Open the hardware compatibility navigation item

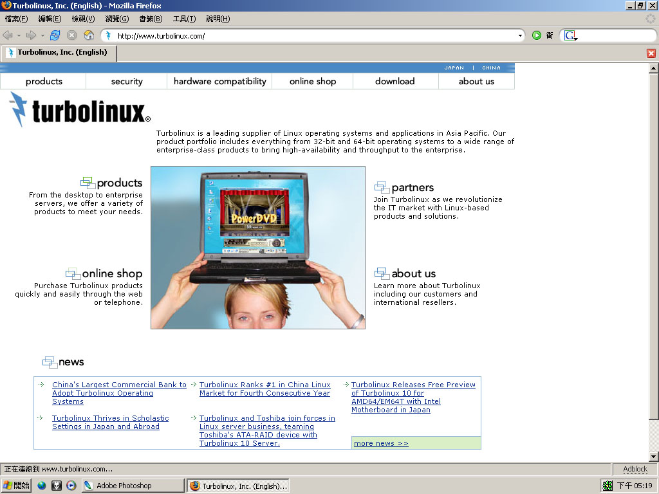220,82
